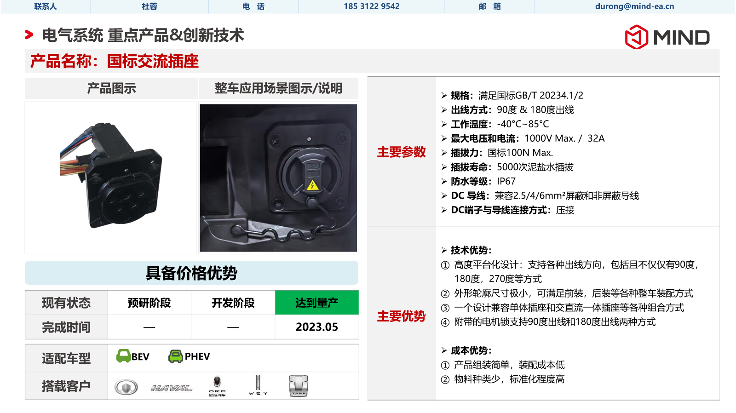Click the phone number 185 3122 9542
The height and width of the screenshot is (413, 736).
coord(371,6)
